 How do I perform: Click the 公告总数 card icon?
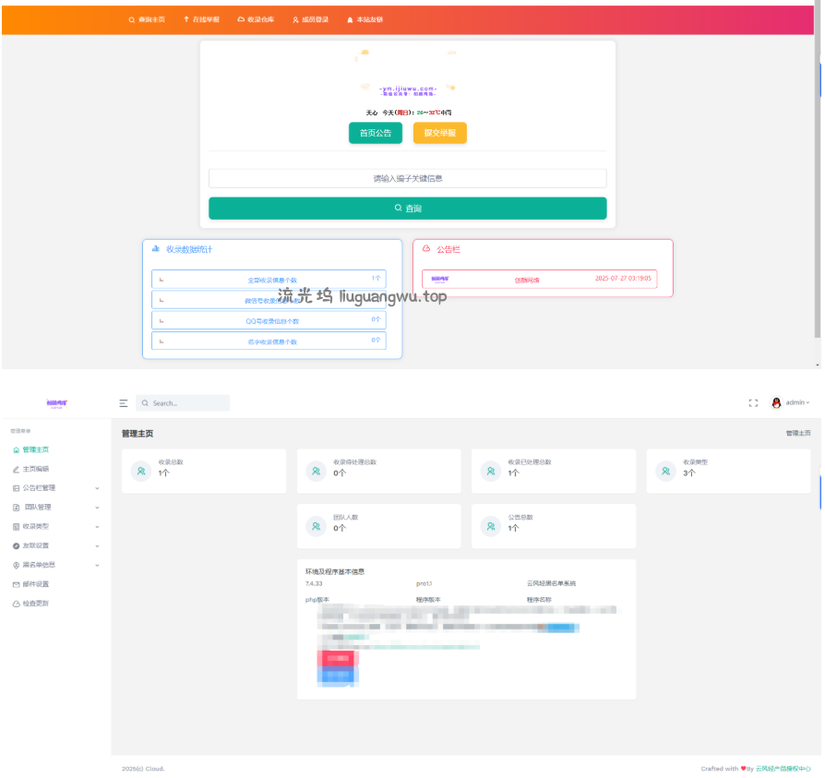click(491, 526)
